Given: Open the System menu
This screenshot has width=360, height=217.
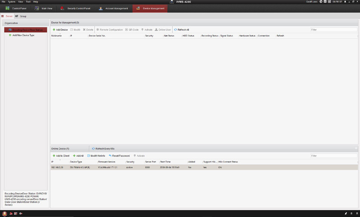Looking at the screenshot, I should pyautogui.click(x=12, y=2).
